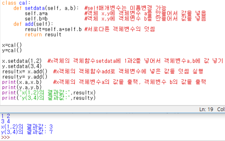Viewport: 225px width, 141px height.
Task: Click the comment about 객체변수 b를 만들어서
Action: [145, 19]
